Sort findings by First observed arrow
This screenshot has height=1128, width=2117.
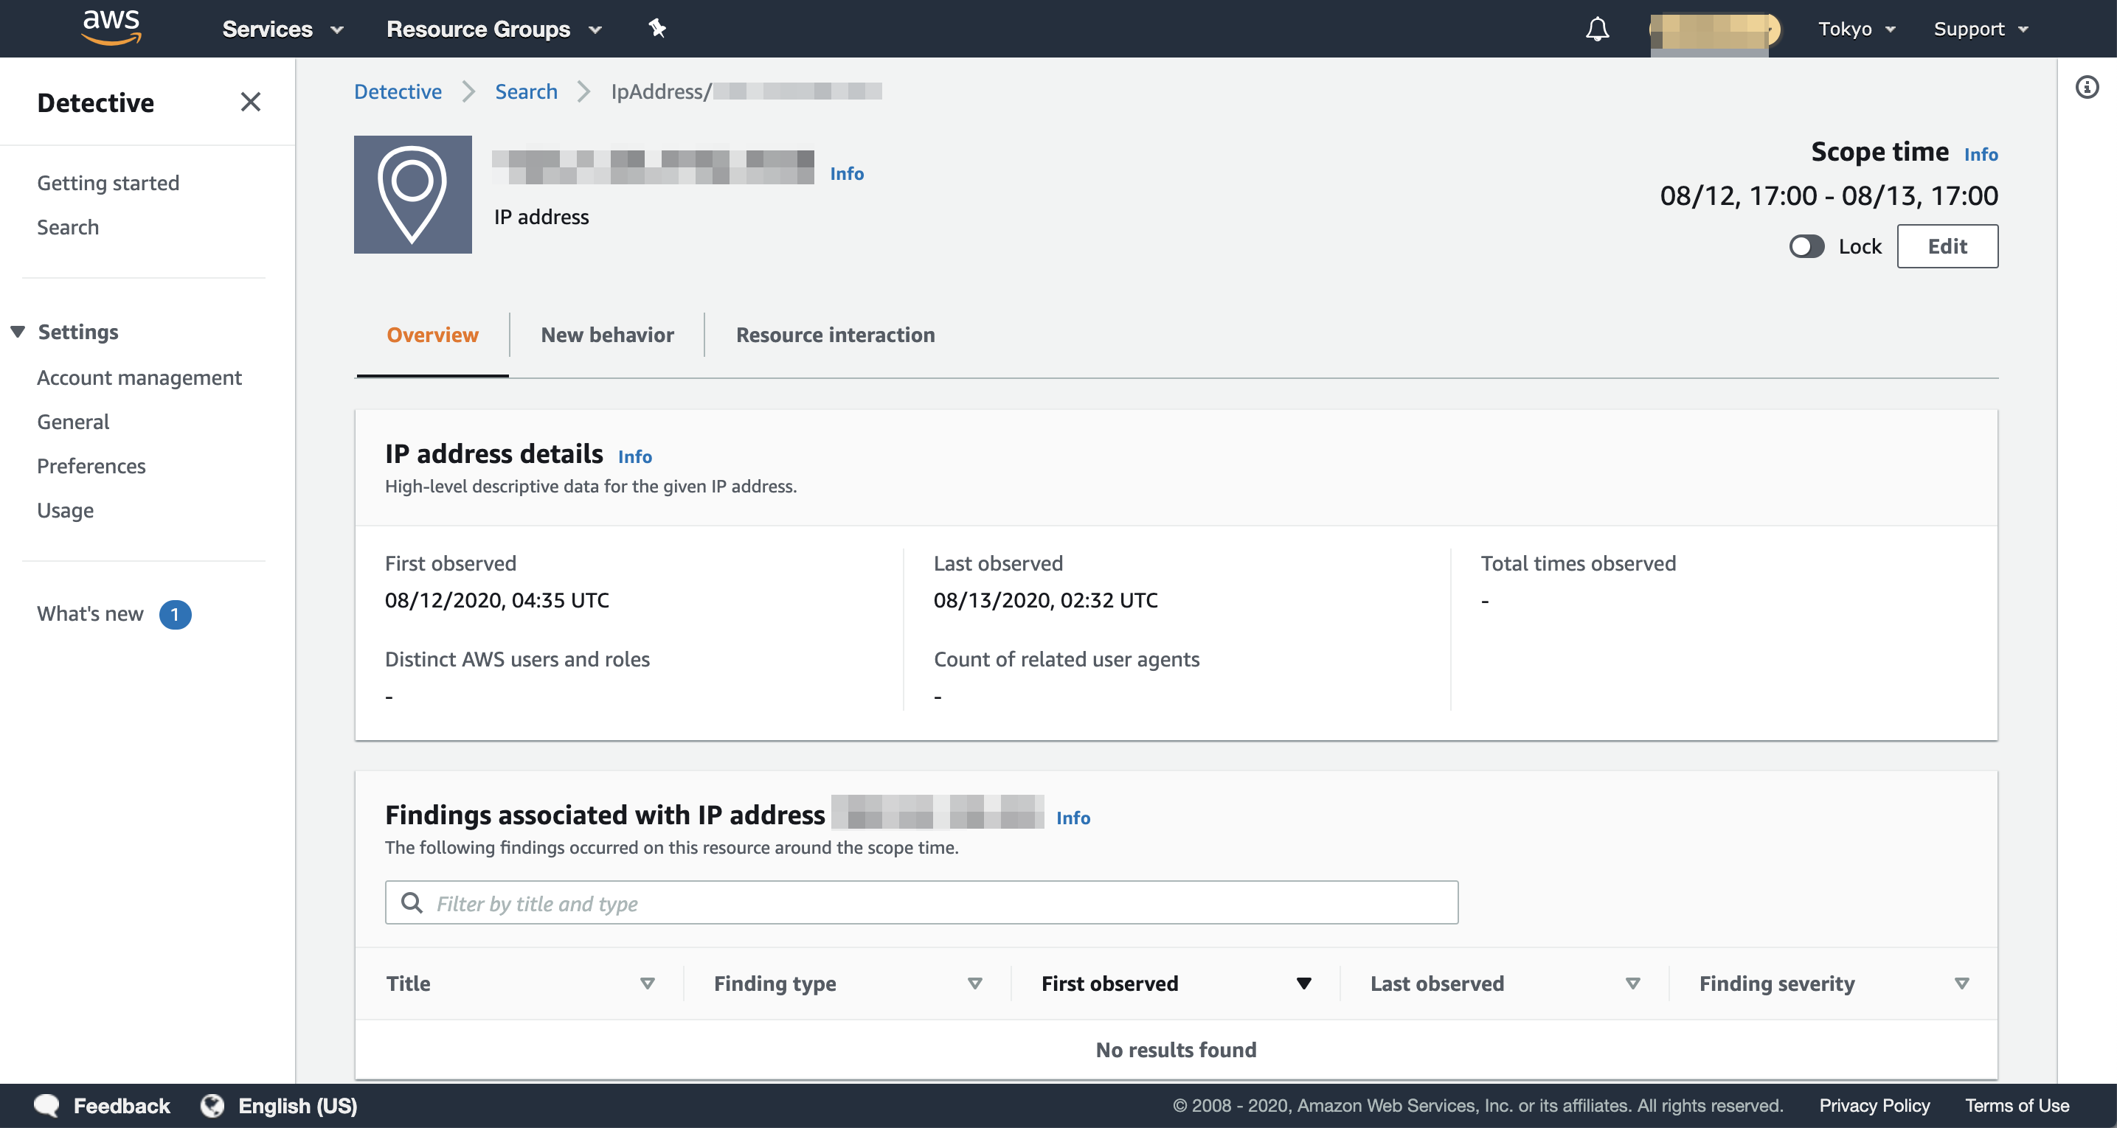tap(1303, 983)
